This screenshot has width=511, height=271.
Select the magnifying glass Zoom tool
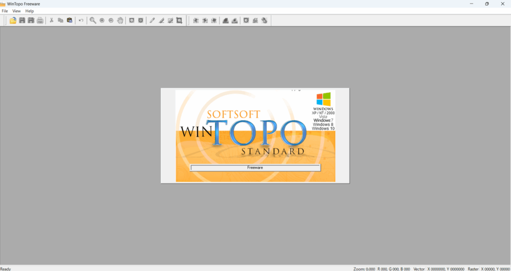pos(93,20)
